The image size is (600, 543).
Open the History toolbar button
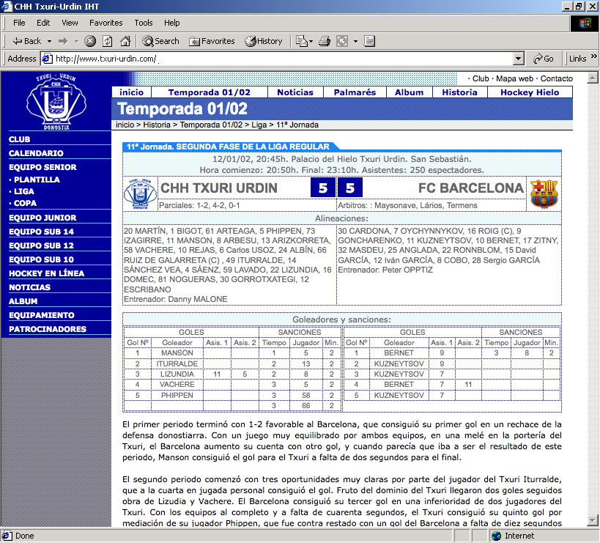[x=264, y=41]
